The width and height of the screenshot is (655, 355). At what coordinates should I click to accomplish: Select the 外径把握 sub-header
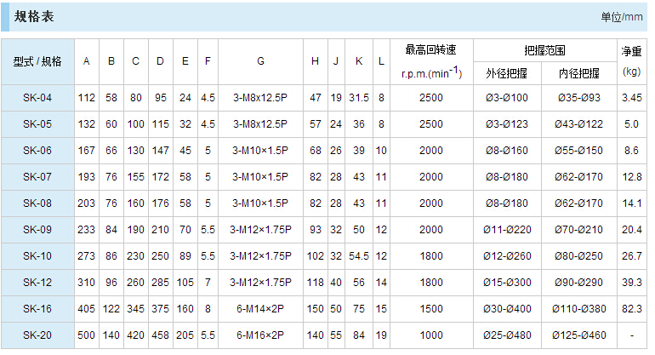pos(507,73)
